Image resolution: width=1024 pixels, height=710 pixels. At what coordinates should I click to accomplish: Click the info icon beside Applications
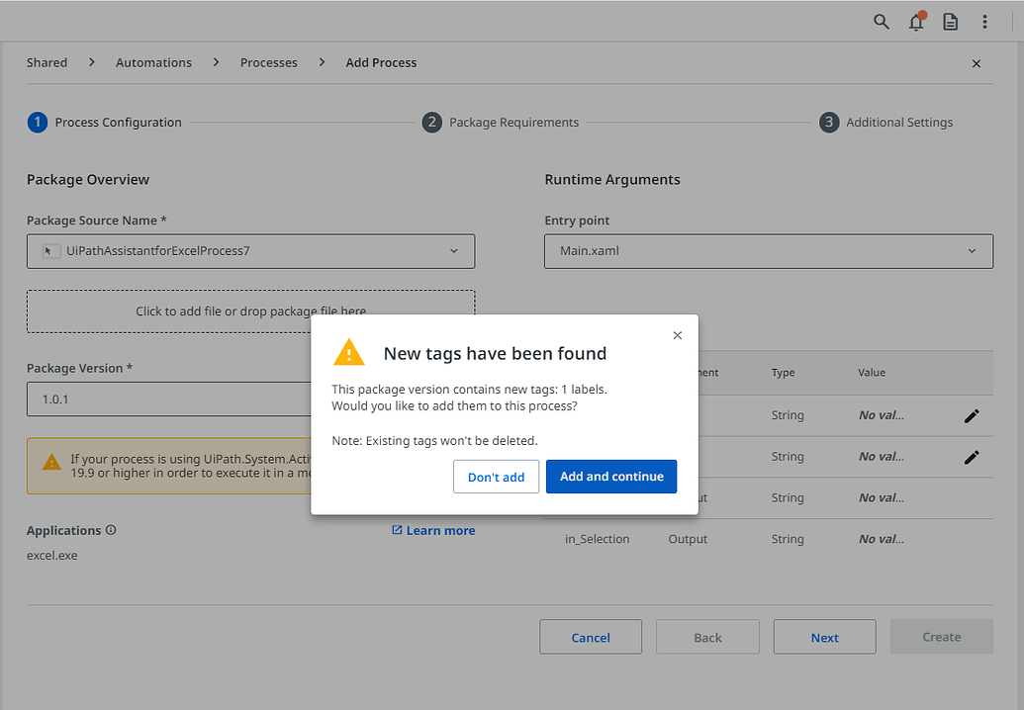pos(111,530)
